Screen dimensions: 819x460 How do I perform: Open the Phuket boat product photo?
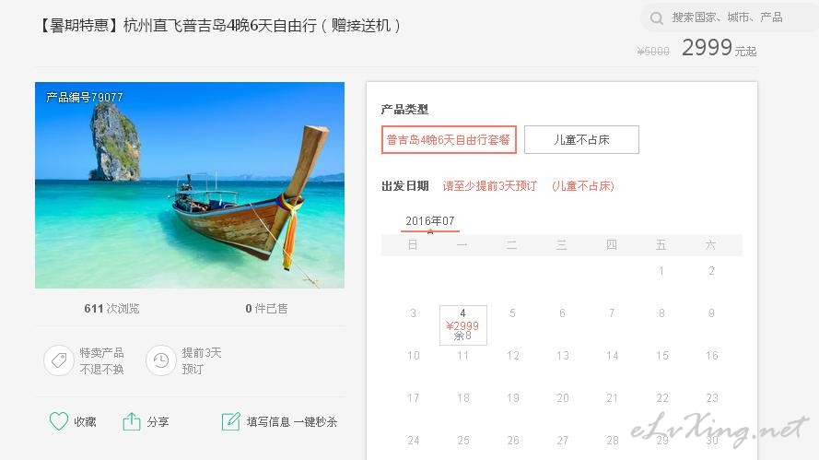pyautogui.click(x=190, y=185)
